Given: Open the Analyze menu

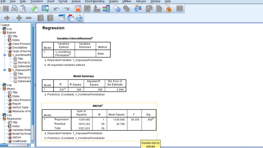Looking at the screenshot, I should (76, 1).
